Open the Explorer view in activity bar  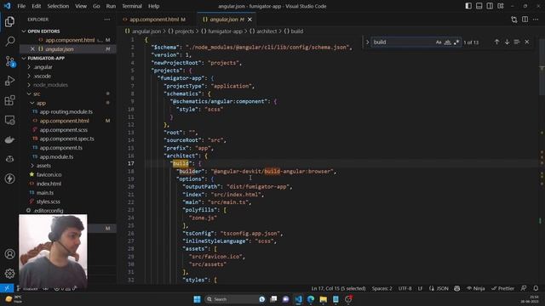[9, 22]
